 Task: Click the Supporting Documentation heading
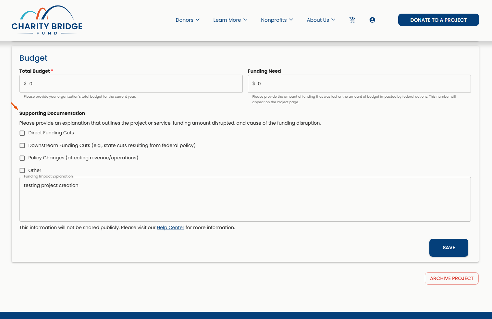[52, 113]
